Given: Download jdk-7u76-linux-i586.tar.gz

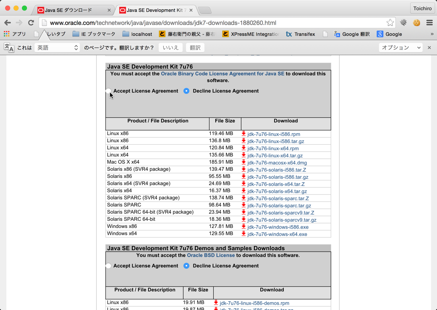Looking at the screenshot, I should [276, 141].
